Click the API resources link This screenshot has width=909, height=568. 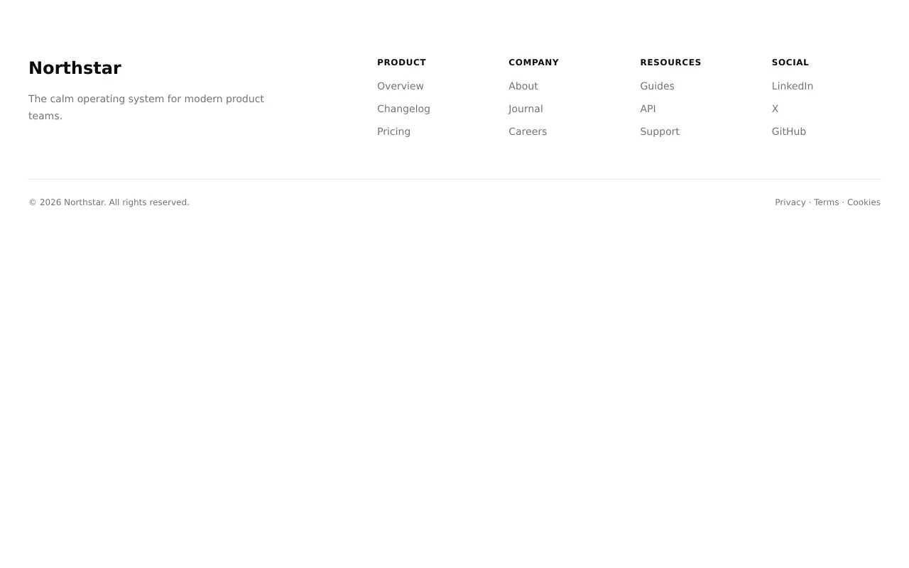pos(648,109)
